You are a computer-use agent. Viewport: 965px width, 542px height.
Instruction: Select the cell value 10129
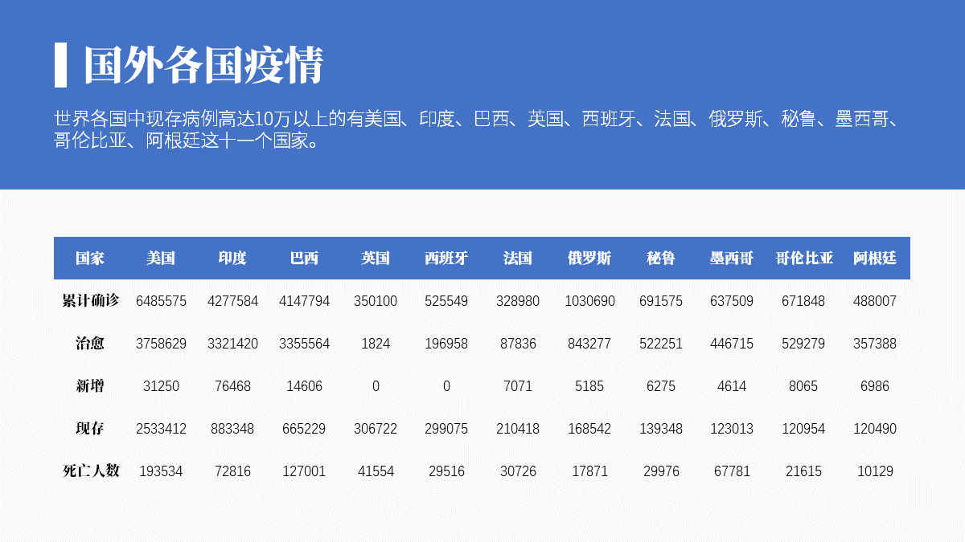tap(875, 471)
